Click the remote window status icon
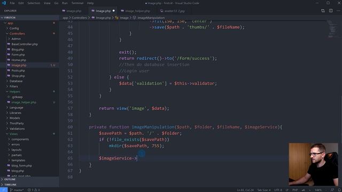The height and width of the screenshot is (192, 342). tap(4, 190)
